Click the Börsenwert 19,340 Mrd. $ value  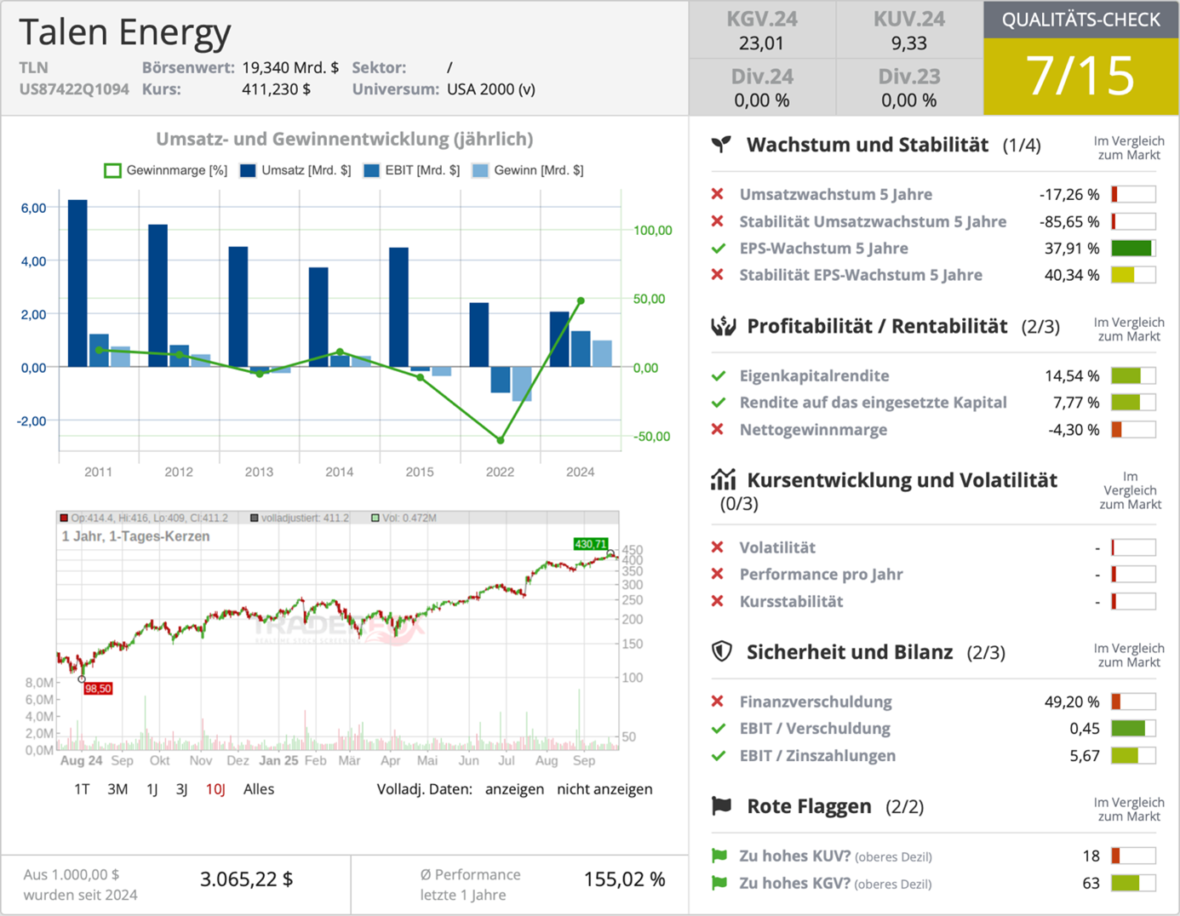[290, 67]
